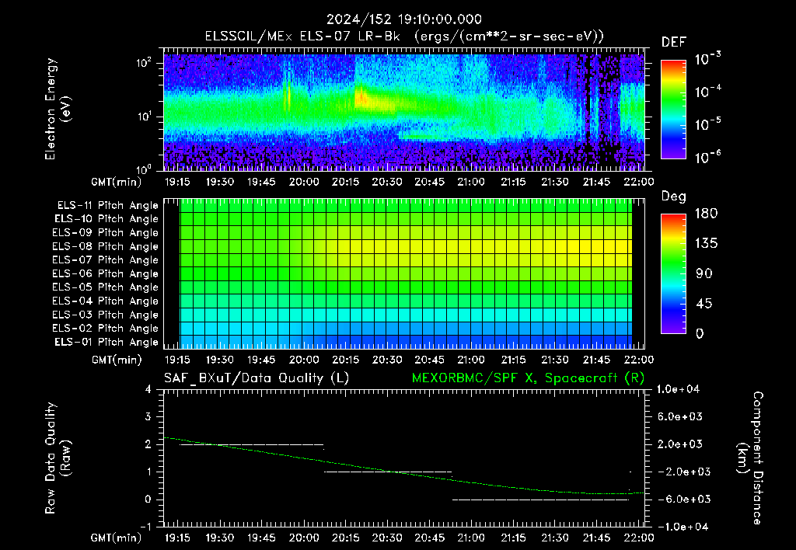Click the 20:15 time tick under data quality panel

(345, 538)
